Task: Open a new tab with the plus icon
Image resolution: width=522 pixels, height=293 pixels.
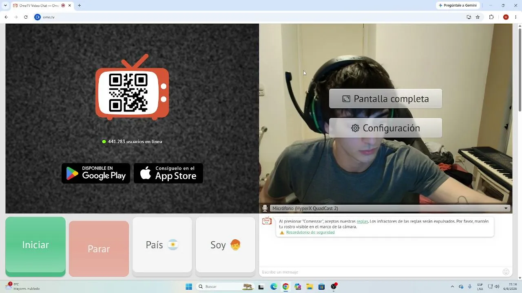Action: 80,5
